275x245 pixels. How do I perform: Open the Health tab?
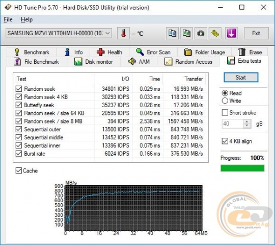109,52
